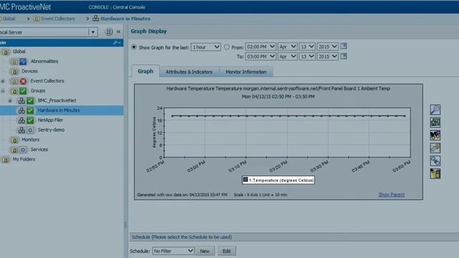
Task: Open To day dropdown
Action: coord(307,56)
